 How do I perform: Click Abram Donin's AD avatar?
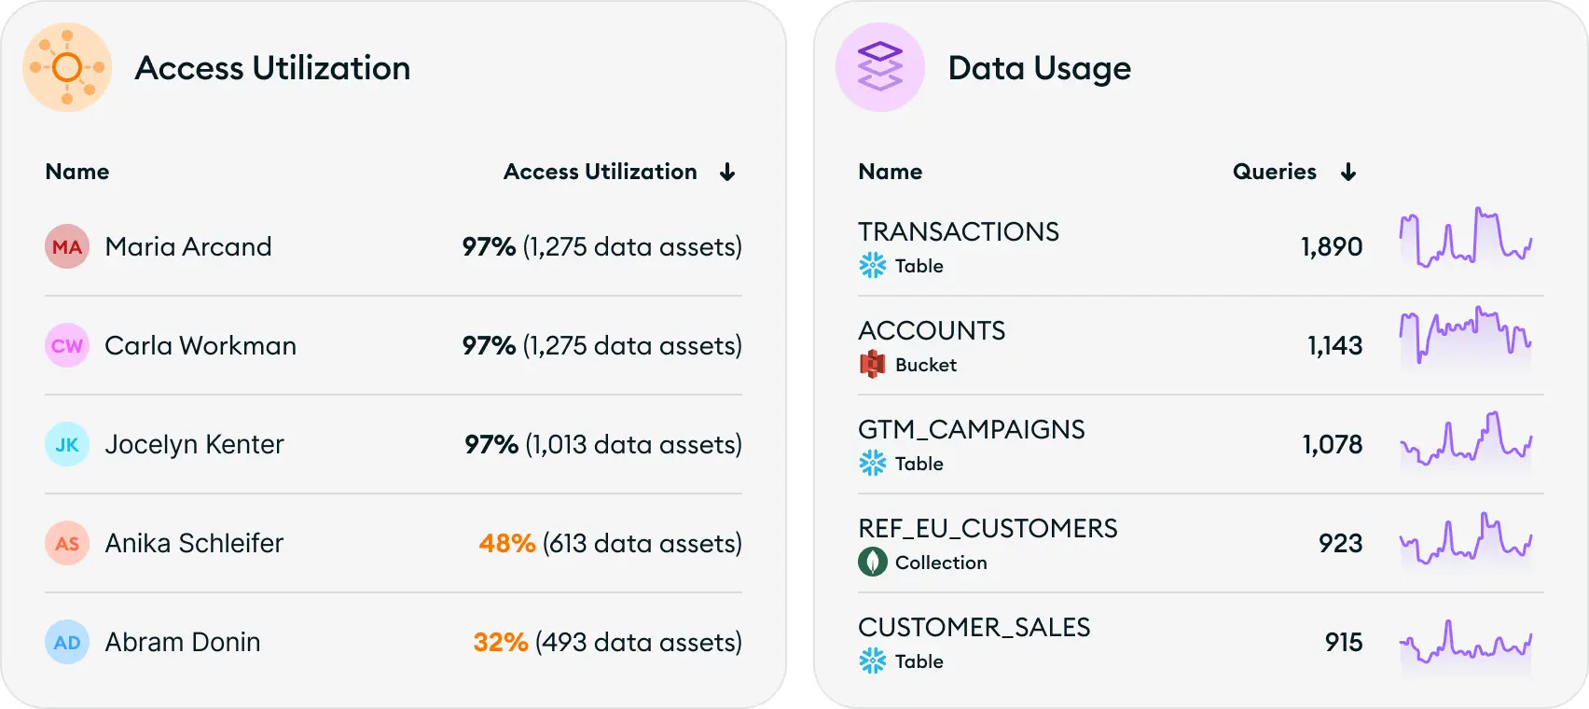point(67,642)
